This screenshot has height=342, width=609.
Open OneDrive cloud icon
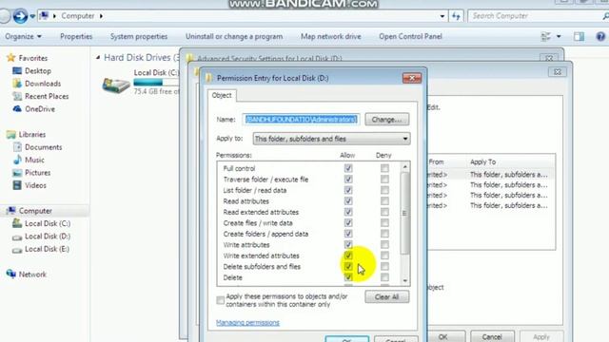[17, 109]
